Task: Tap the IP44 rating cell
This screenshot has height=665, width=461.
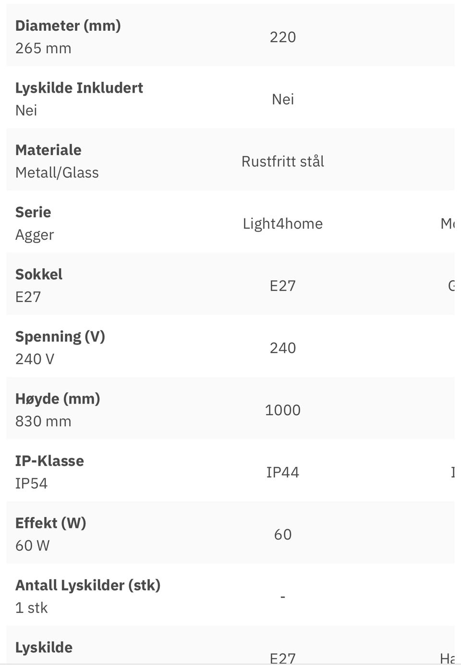Action: (x=282, y=472)
